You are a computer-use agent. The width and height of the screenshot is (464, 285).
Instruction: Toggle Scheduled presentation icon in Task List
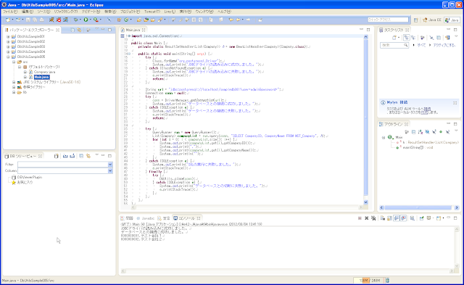(x=413, y=38)
